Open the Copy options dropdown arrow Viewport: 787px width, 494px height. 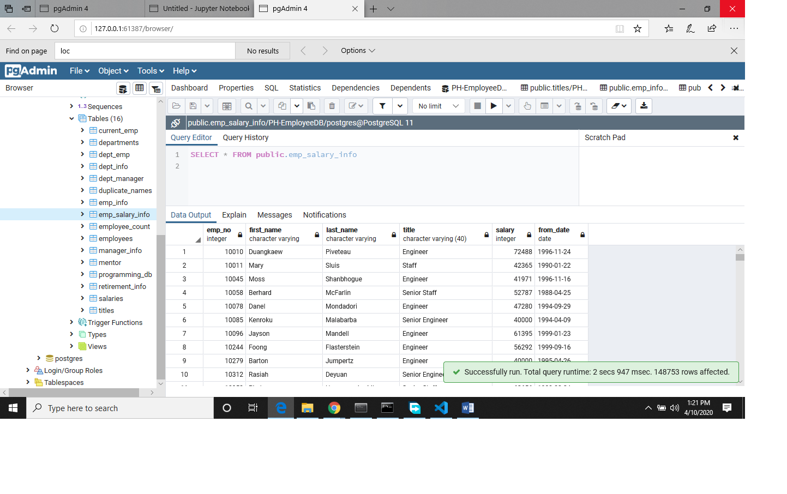coord(297,106)
